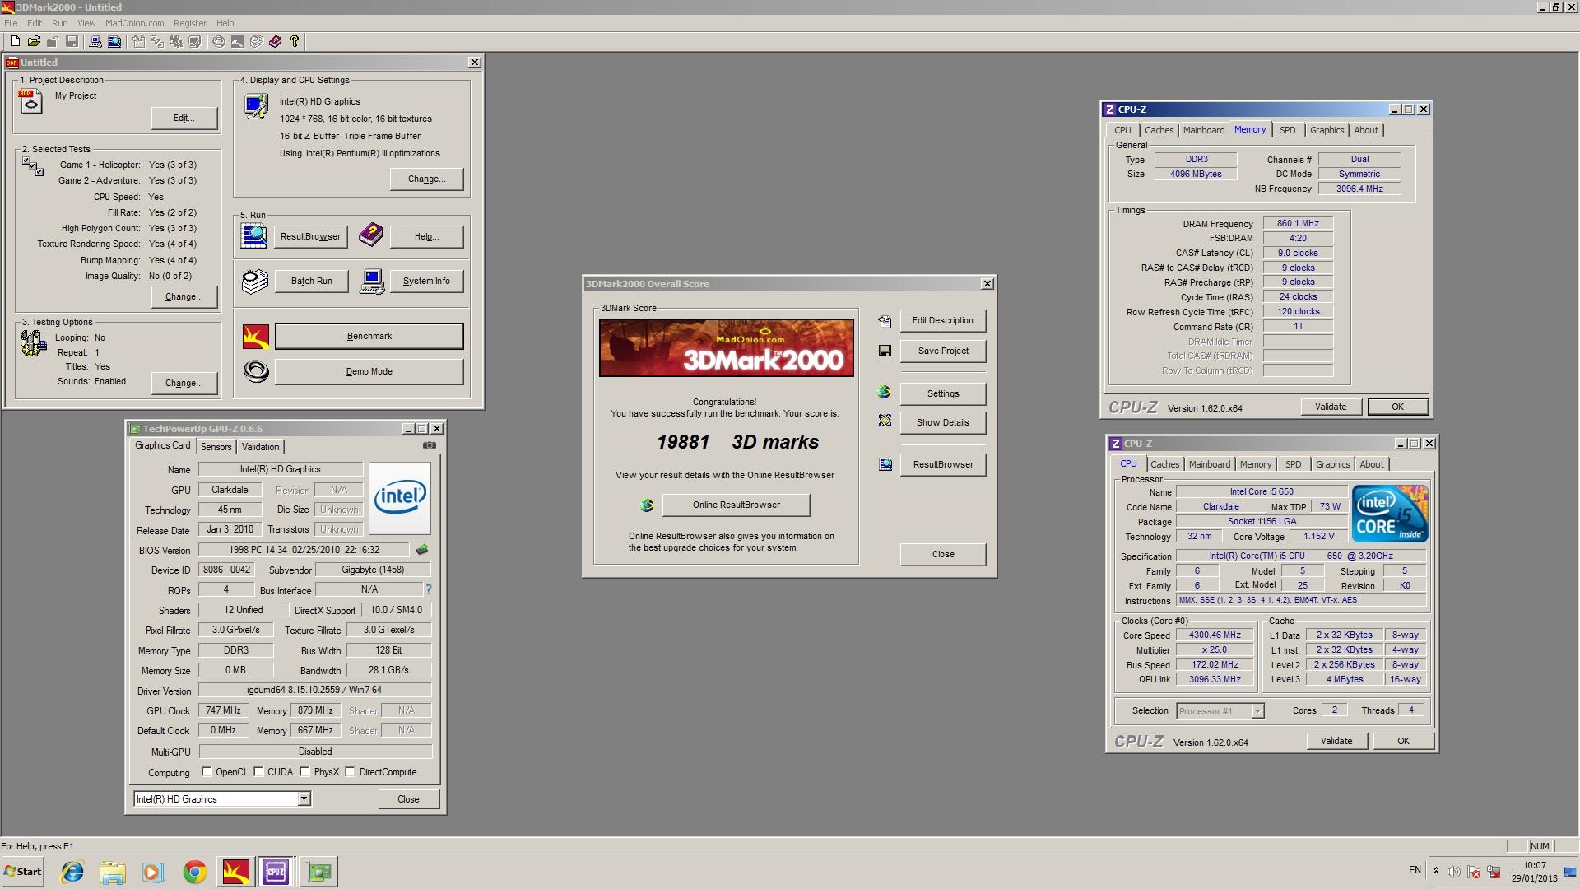Open Windows Explorer folder on taskbar
This screenshot has width=1580, height=889.
pyautogui.click(x=113, y=872)
